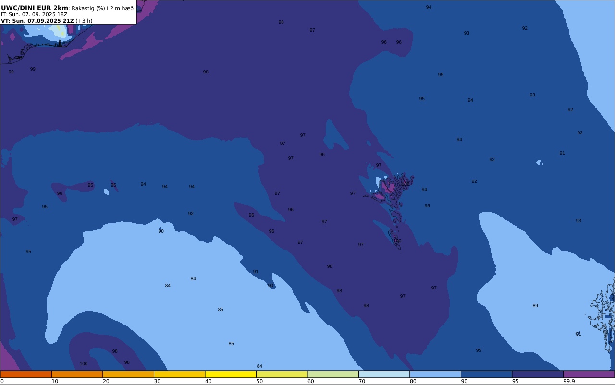This screenshot has height=385, width=615.
Task: Click the (+3 h) forecast offset text
Action: pyautogui.click(x=84, y=21)
